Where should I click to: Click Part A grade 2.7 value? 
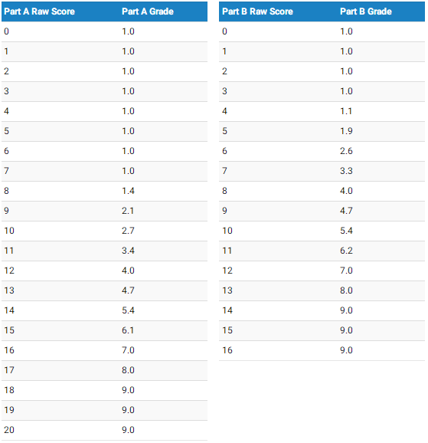click(x=128, y=231)
